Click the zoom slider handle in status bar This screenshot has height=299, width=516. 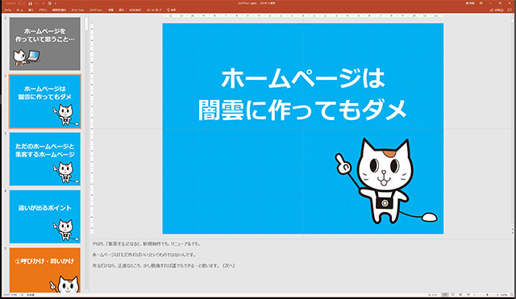(x=487, y=295)
